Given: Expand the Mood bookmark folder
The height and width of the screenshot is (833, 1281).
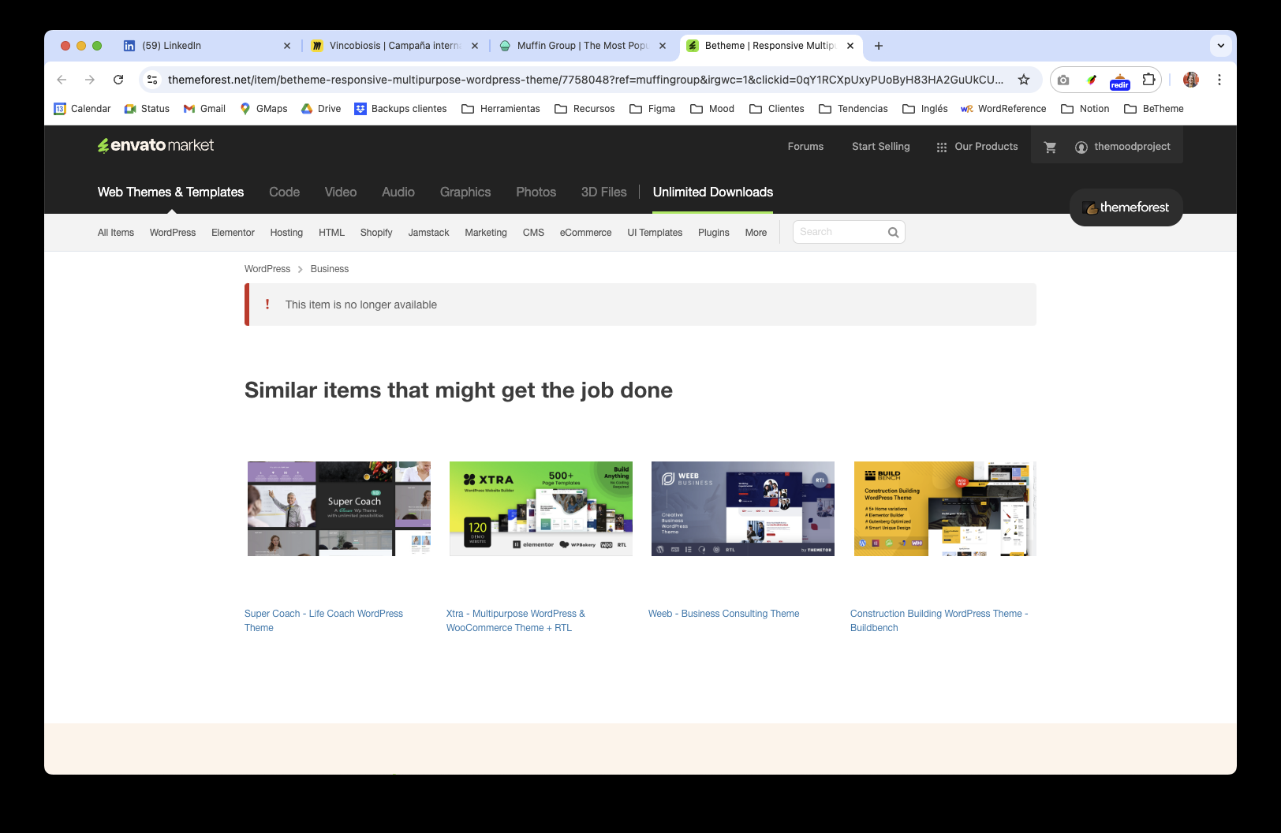Looking at the screenshot, I should 712,109.
